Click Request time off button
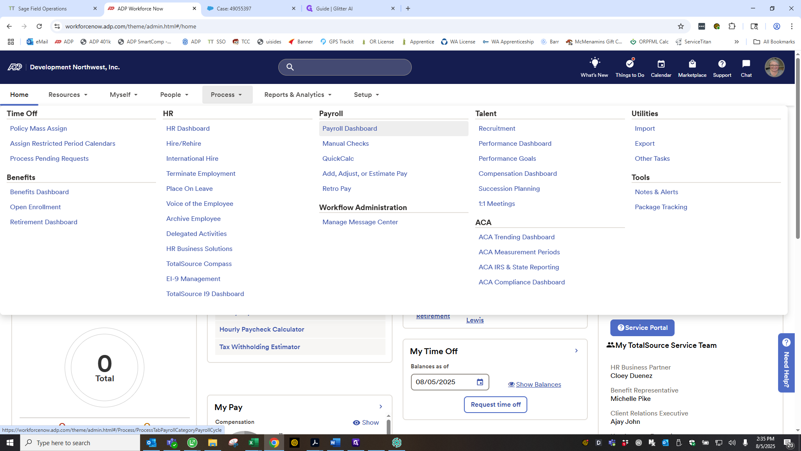The width and height of the screenshot is (801, 451). pyautogui.click(x=496, y=405)
